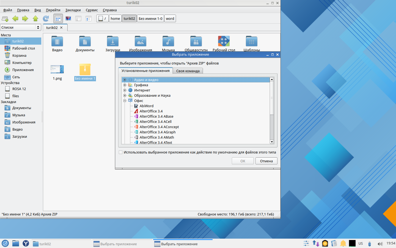This screenshot has width=396, height=248.
Task: Open the Закладки menu
Action: [x=73, y=10]
